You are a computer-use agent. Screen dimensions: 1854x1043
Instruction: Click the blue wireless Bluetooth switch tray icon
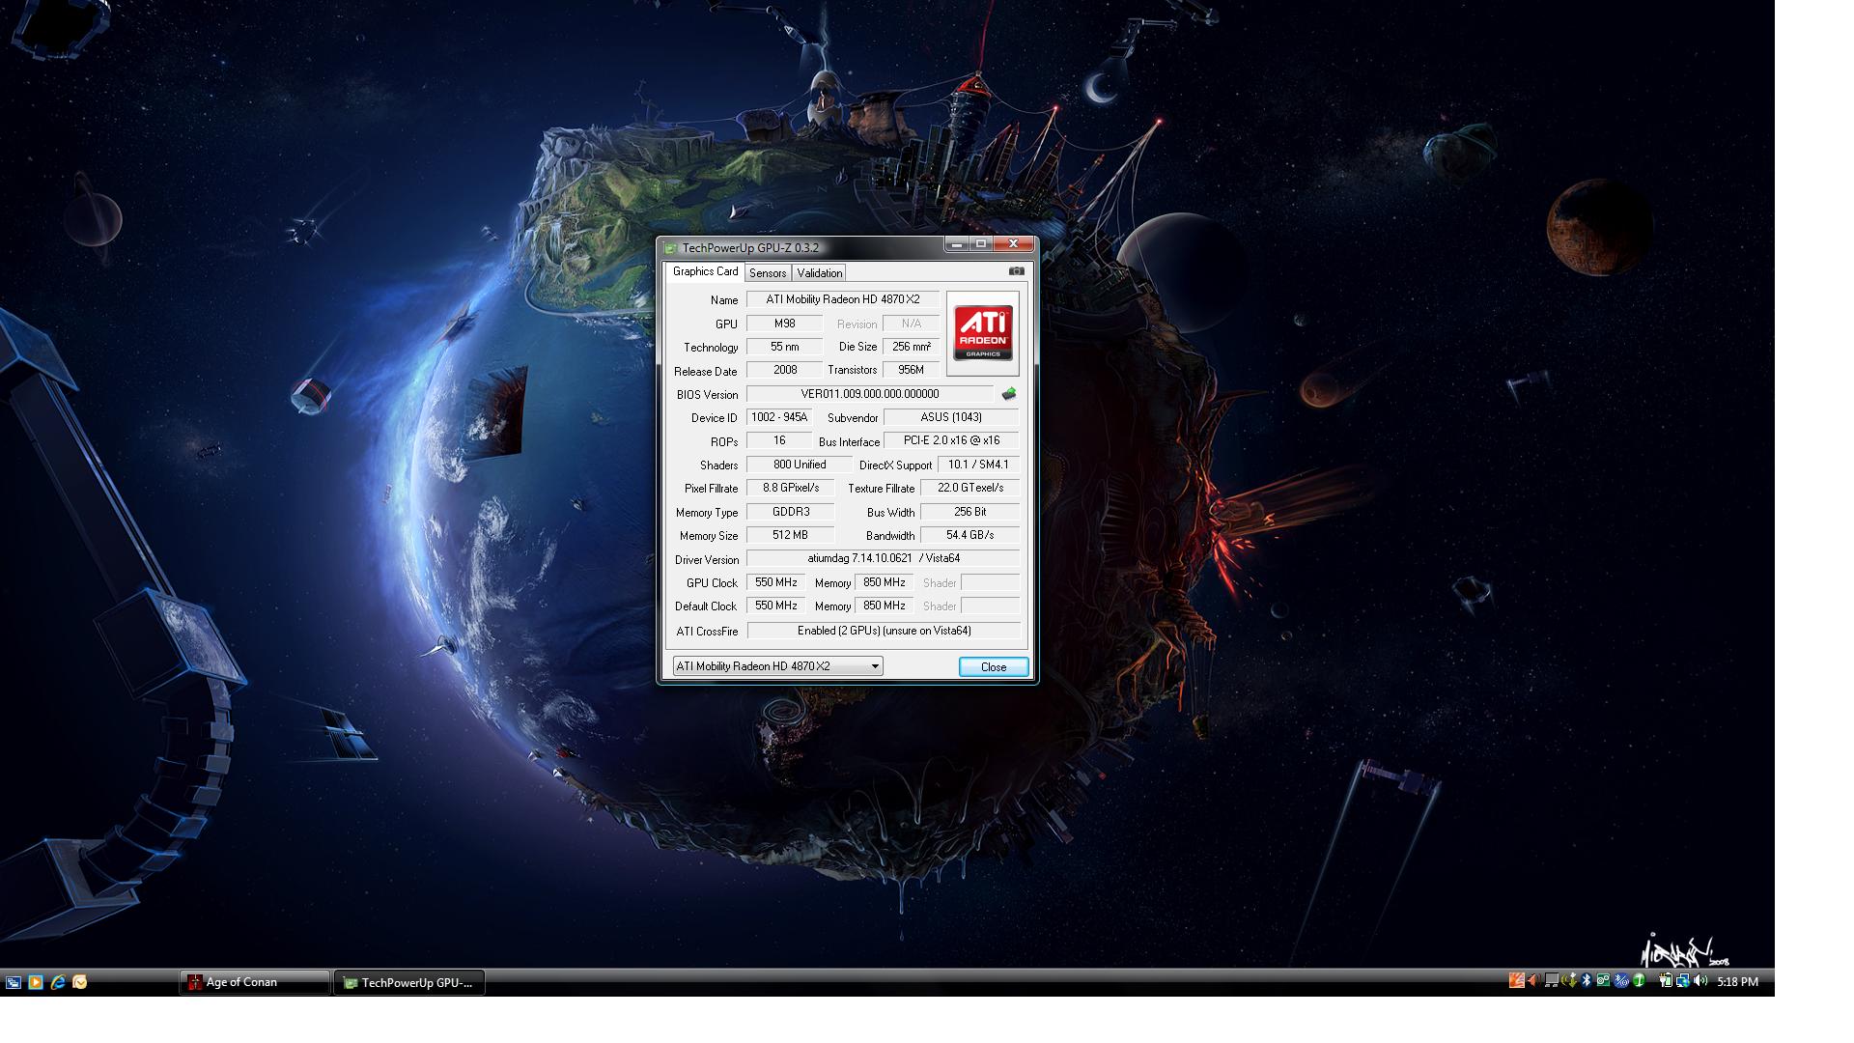coord(1621,980)
